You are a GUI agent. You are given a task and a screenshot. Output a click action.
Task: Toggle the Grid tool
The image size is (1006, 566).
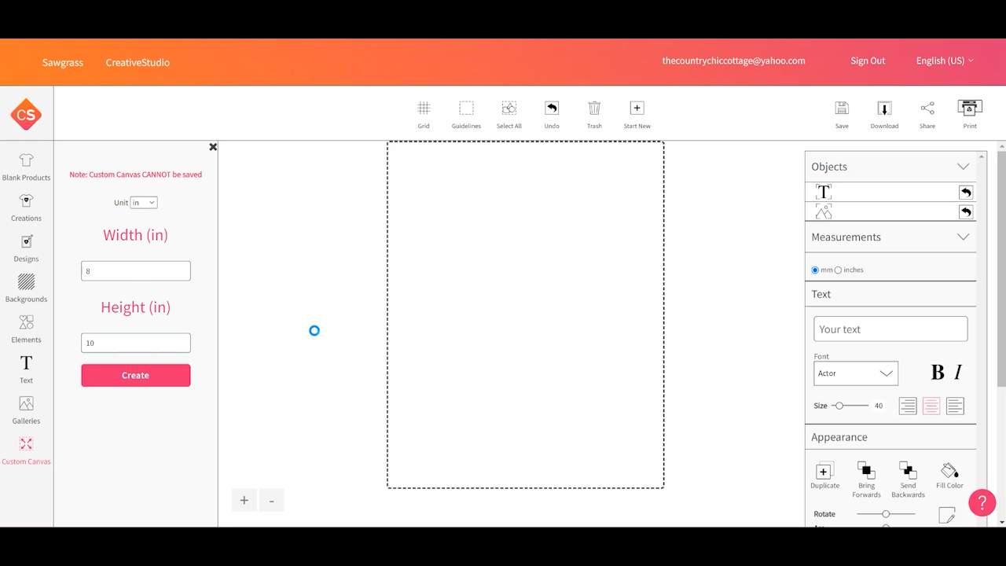tap(424, 114)
